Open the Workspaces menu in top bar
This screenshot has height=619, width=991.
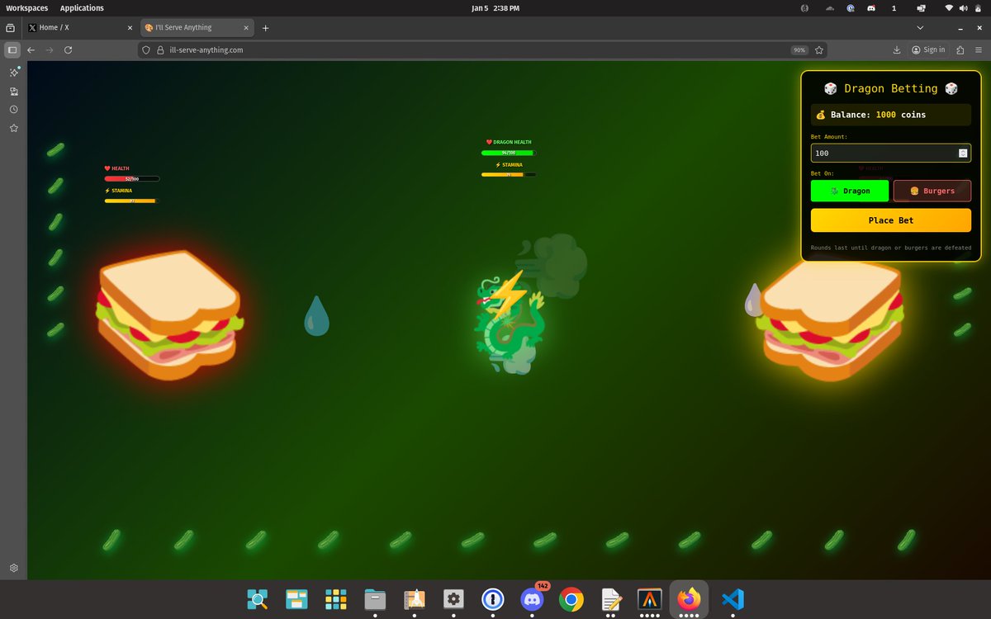tap(27, 7)
